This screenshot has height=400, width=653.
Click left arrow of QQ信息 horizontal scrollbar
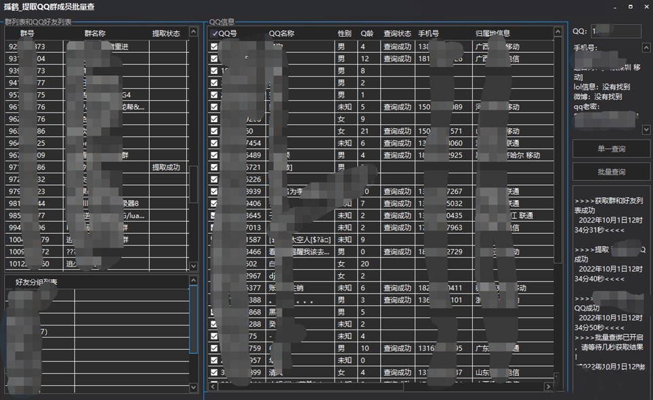(x=214, y=387)
